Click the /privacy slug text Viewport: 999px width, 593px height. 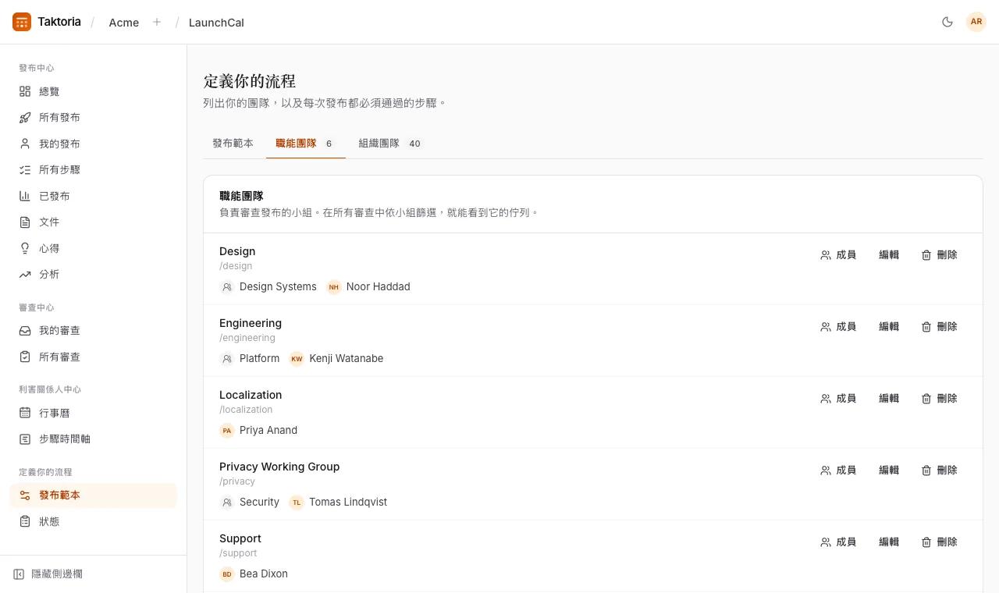[x=237, y=481]
